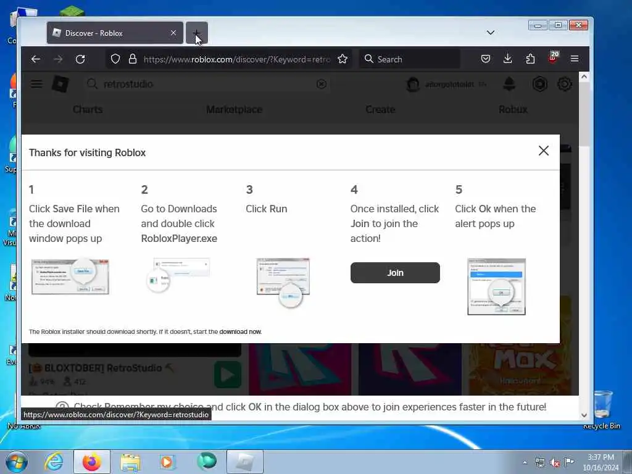Open the Roblox side navigation hamburger

36,84
